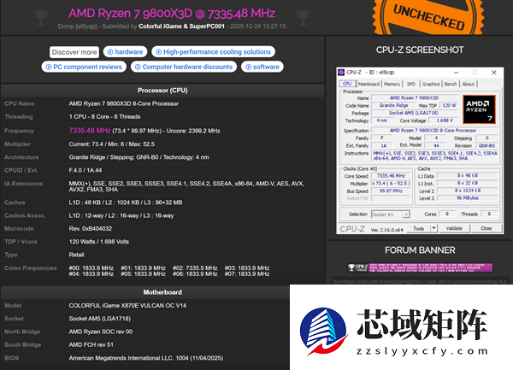
Task: Click the Caches Assoc. value L1D : 12-way
Action: (x=121, y=215)
